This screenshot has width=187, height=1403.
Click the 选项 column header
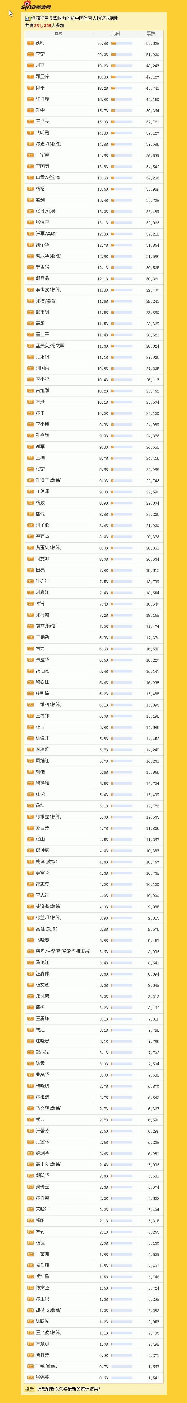pyautogui.click(x=59, y=34)
